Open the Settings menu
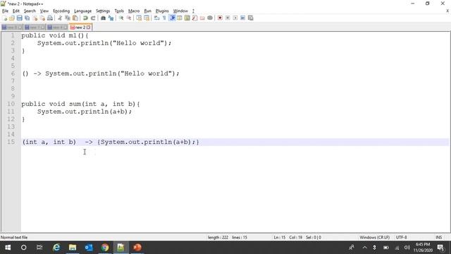The height and width of the screenshot is (254, 451). click(x=103, y=11)
